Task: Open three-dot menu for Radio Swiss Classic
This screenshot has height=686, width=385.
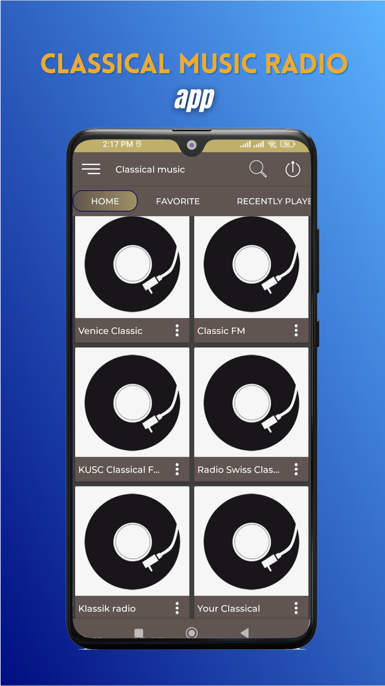Action: 296,469
